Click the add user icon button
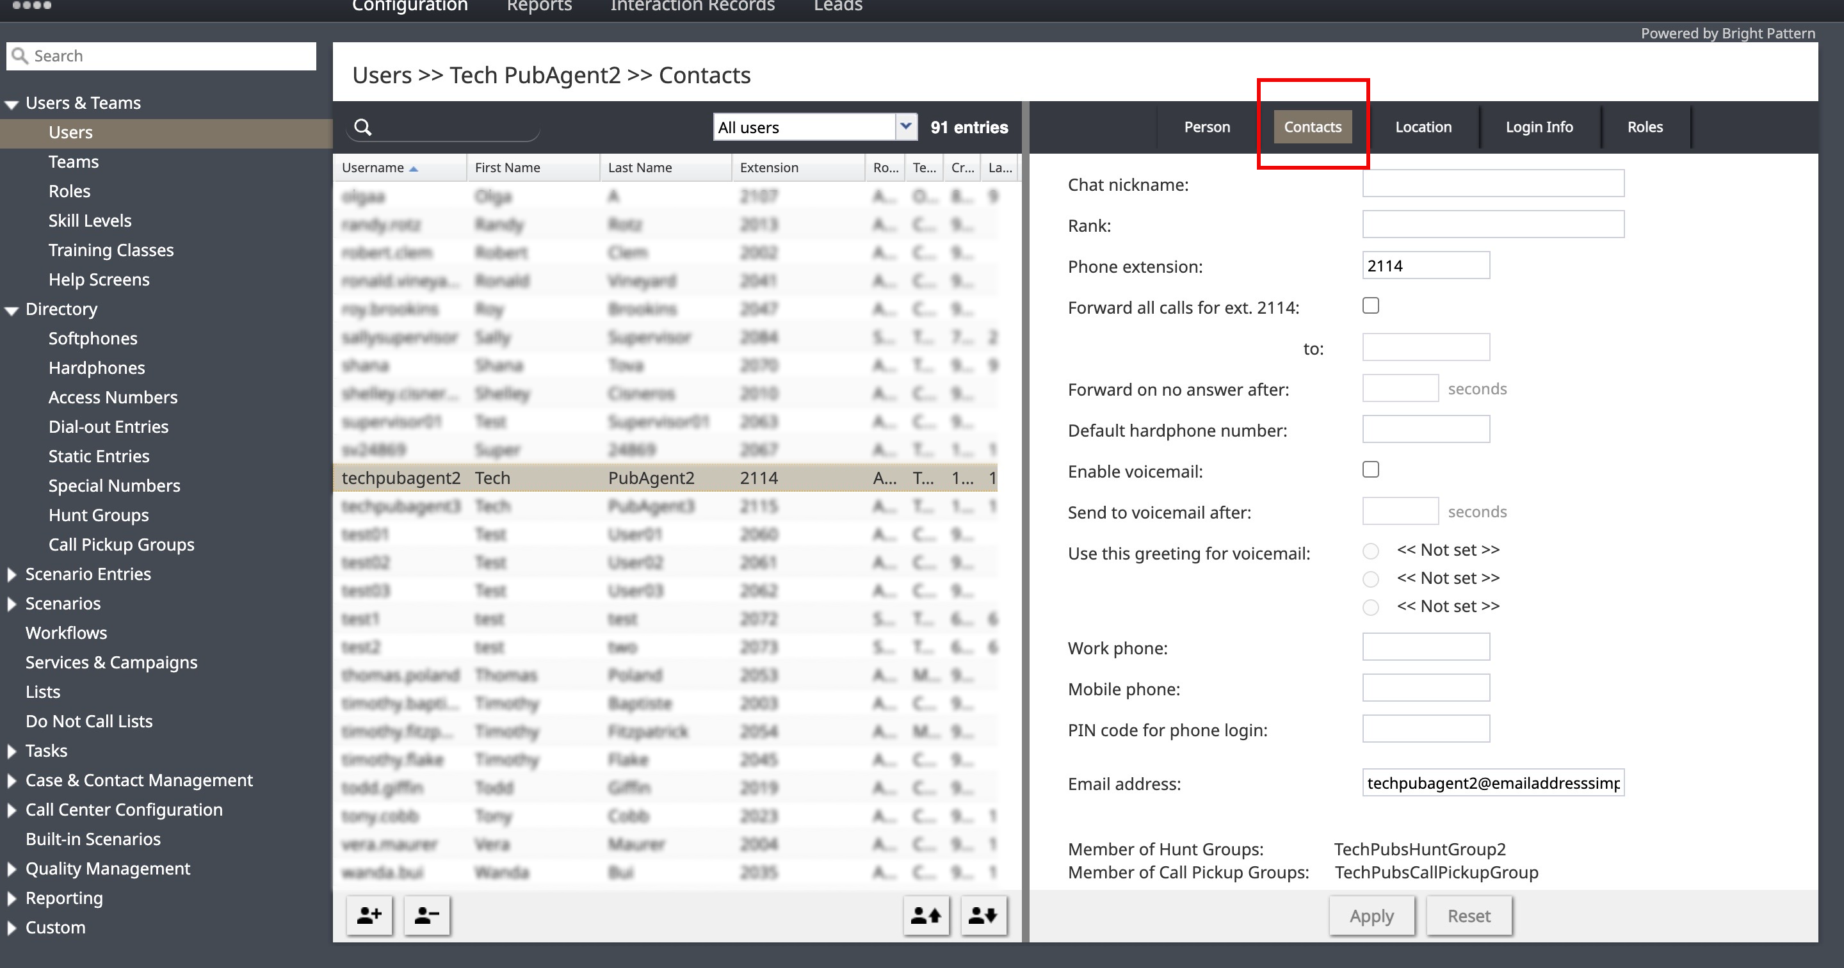Screen dimensions: 1844x968 [x=369, y=915]
